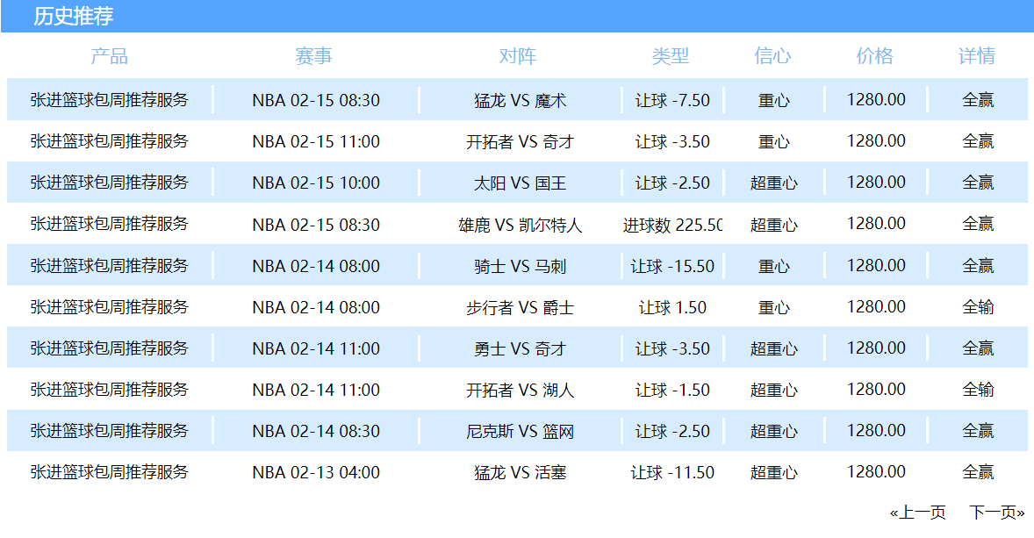1034x538 pixels.
Task: Click product name in 尼克斯 VS 篮网 row
Action: [x=110, y=431]
